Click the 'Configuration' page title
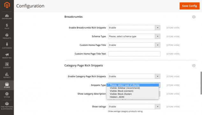Viewport: 202px width, 115px height. click(x=30, y=6)
